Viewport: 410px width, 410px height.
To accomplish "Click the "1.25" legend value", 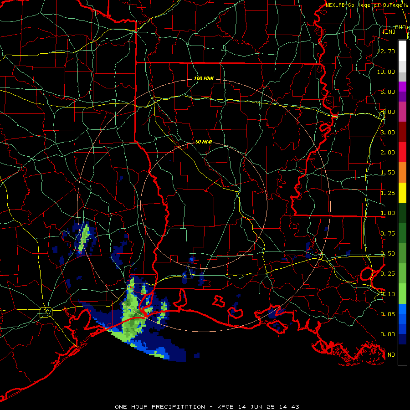I will point(388,193).
